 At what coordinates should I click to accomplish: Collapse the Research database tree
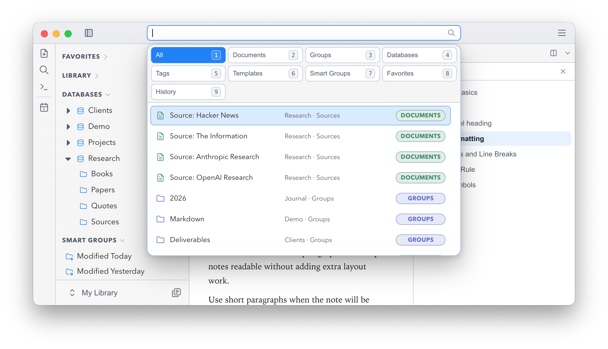(68, 159)
